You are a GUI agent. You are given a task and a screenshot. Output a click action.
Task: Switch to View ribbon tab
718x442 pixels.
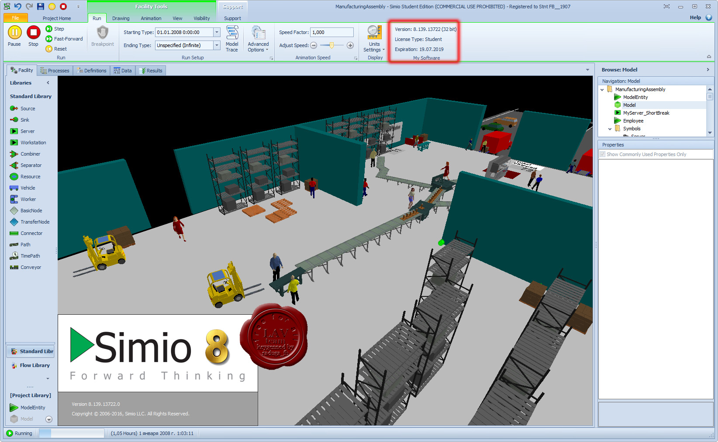177,18
